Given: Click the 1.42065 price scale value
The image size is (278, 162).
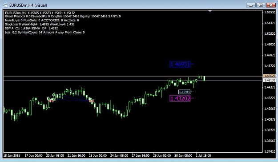Looking at the screenshot, I should pos(270,109).
